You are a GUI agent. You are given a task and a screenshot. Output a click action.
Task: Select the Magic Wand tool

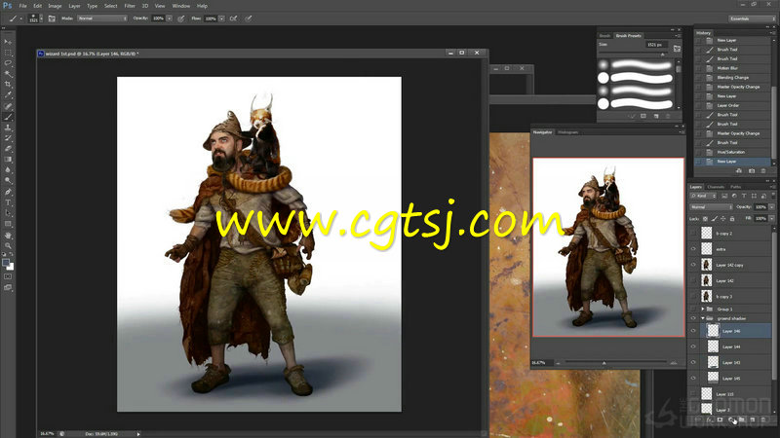tap(8, 74)
